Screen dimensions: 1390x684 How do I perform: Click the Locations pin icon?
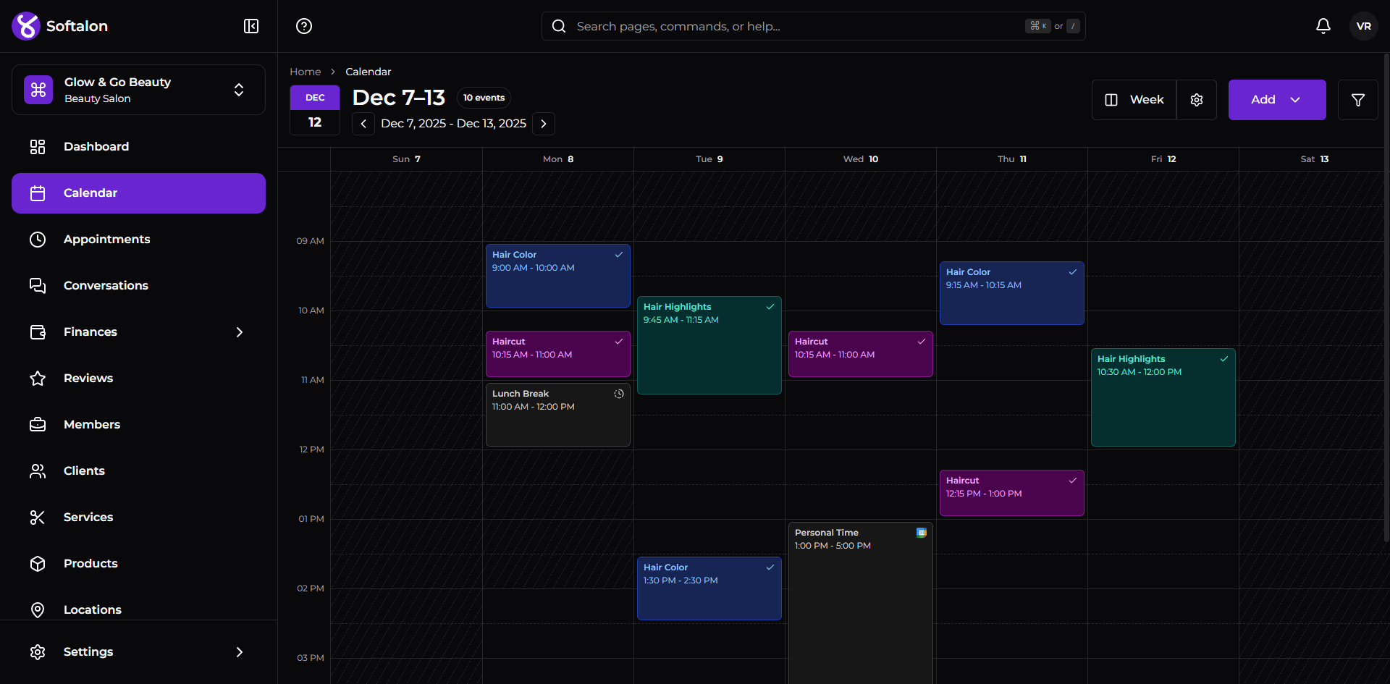[x=38, y=610]
